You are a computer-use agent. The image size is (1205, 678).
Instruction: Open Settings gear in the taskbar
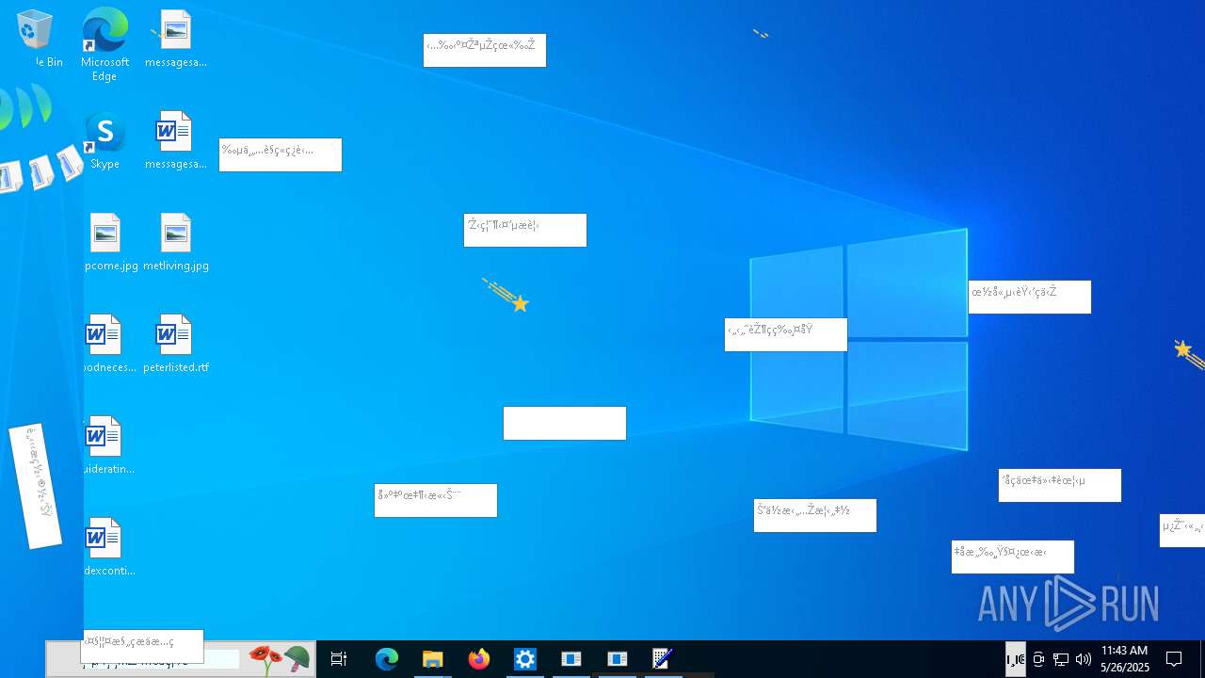pos(524,659)
